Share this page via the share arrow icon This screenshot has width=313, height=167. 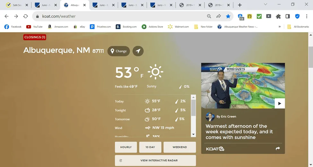[219, 16]
